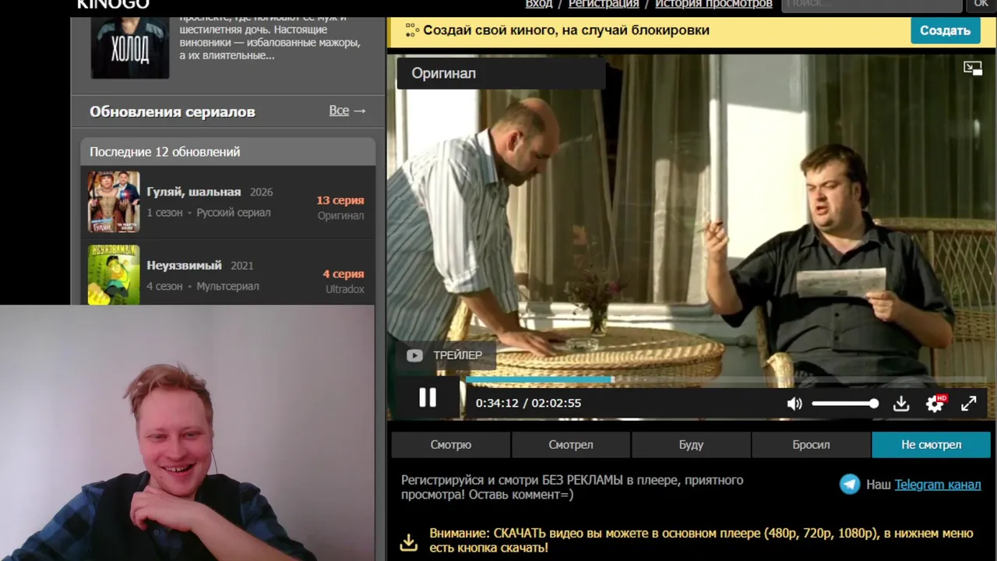Screen dimensions: 997x561
Task: Open История просмотров link
Action: click(x=713, y=4)
